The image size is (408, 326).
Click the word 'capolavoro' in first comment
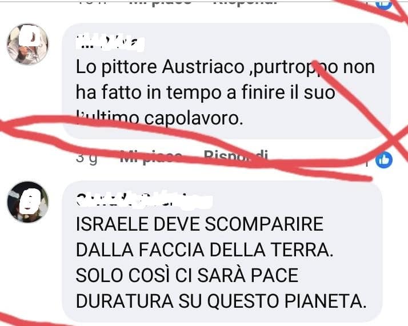(x=194, y=119)
